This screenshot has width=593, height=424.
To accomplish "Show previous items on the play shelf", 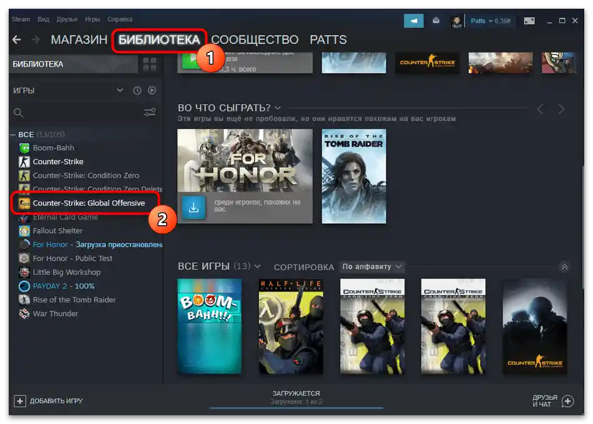I will click(x=541, y=109).
